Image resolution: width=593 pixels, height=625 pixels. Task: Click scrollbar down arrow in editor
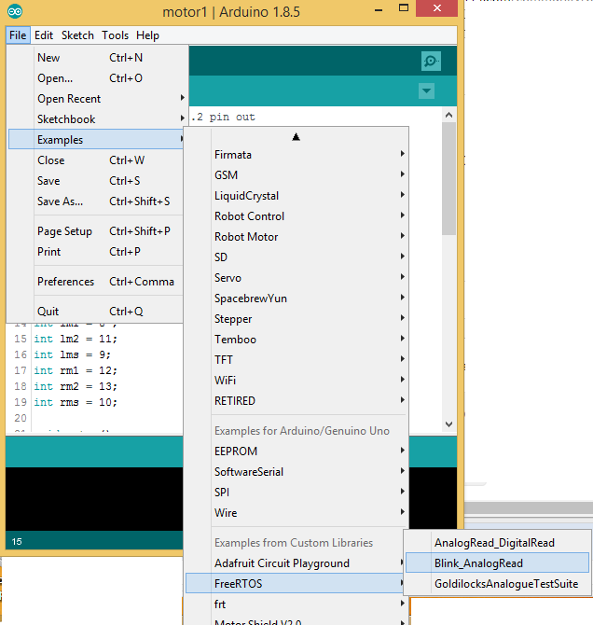(x=448, y=424)
